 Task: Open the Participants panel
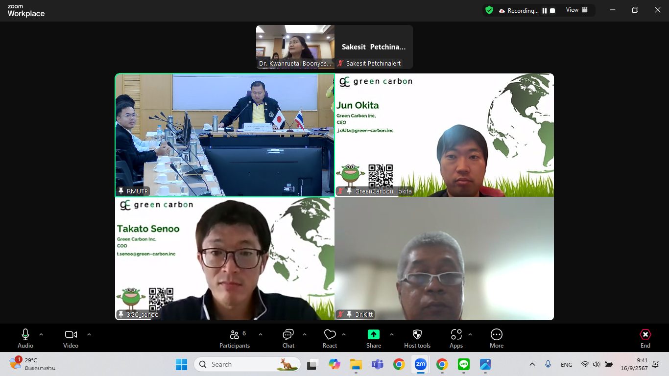click(235, 338)
